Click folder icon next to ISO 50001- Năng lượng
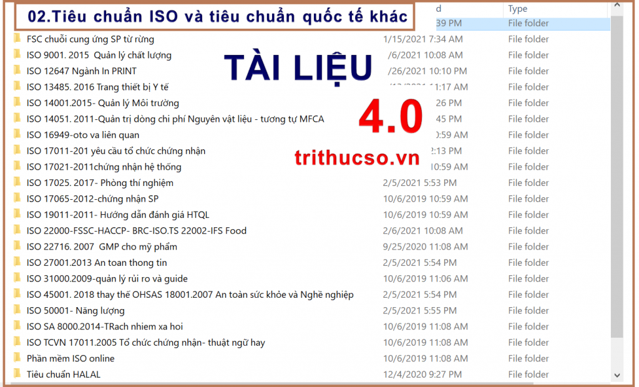The image size is (639, 387). [x=17, y=311]
